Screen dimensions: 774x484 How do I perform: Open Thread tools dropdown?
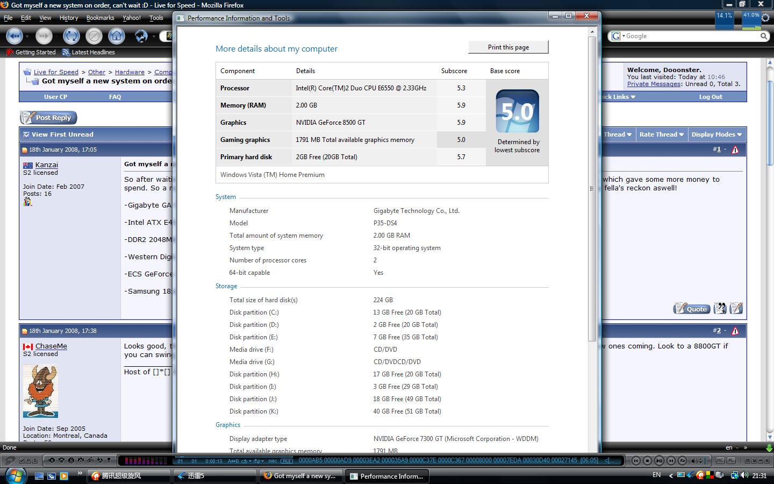(618, 134)
